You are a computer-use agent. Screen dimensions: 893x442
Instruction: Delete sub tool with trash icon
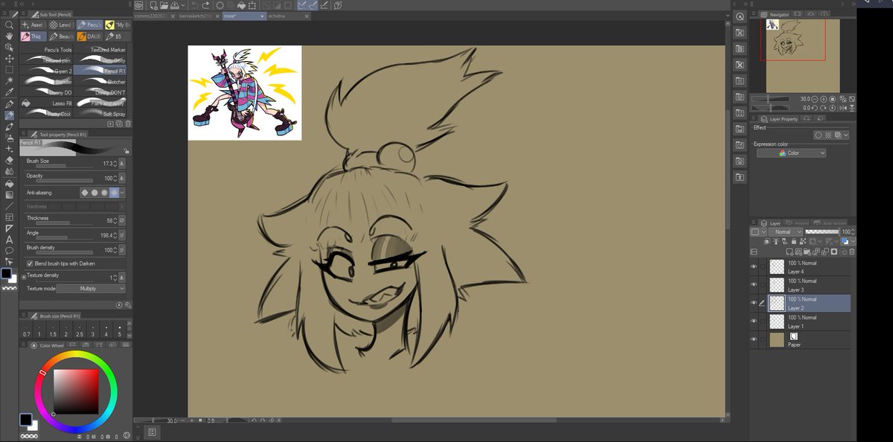128,124
